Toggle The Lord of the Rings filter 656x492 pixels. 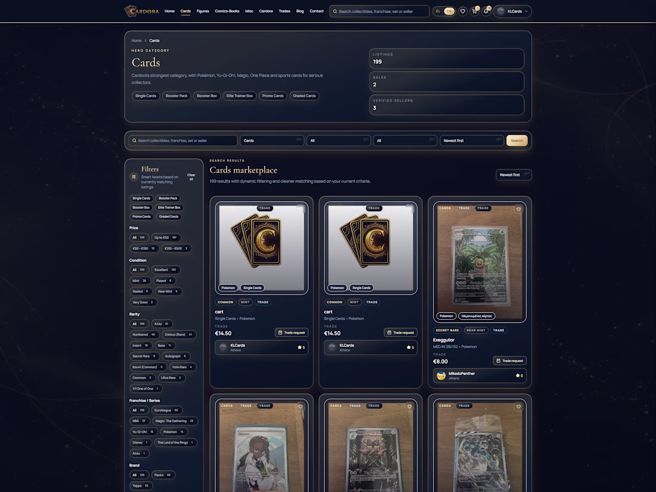coord(175,443)
